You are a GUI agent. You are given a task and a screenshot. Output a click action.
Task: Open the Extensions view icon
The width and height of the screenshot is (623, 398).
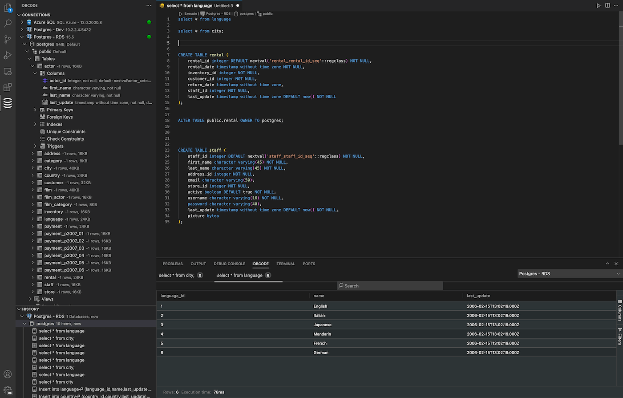pos(8,87)
